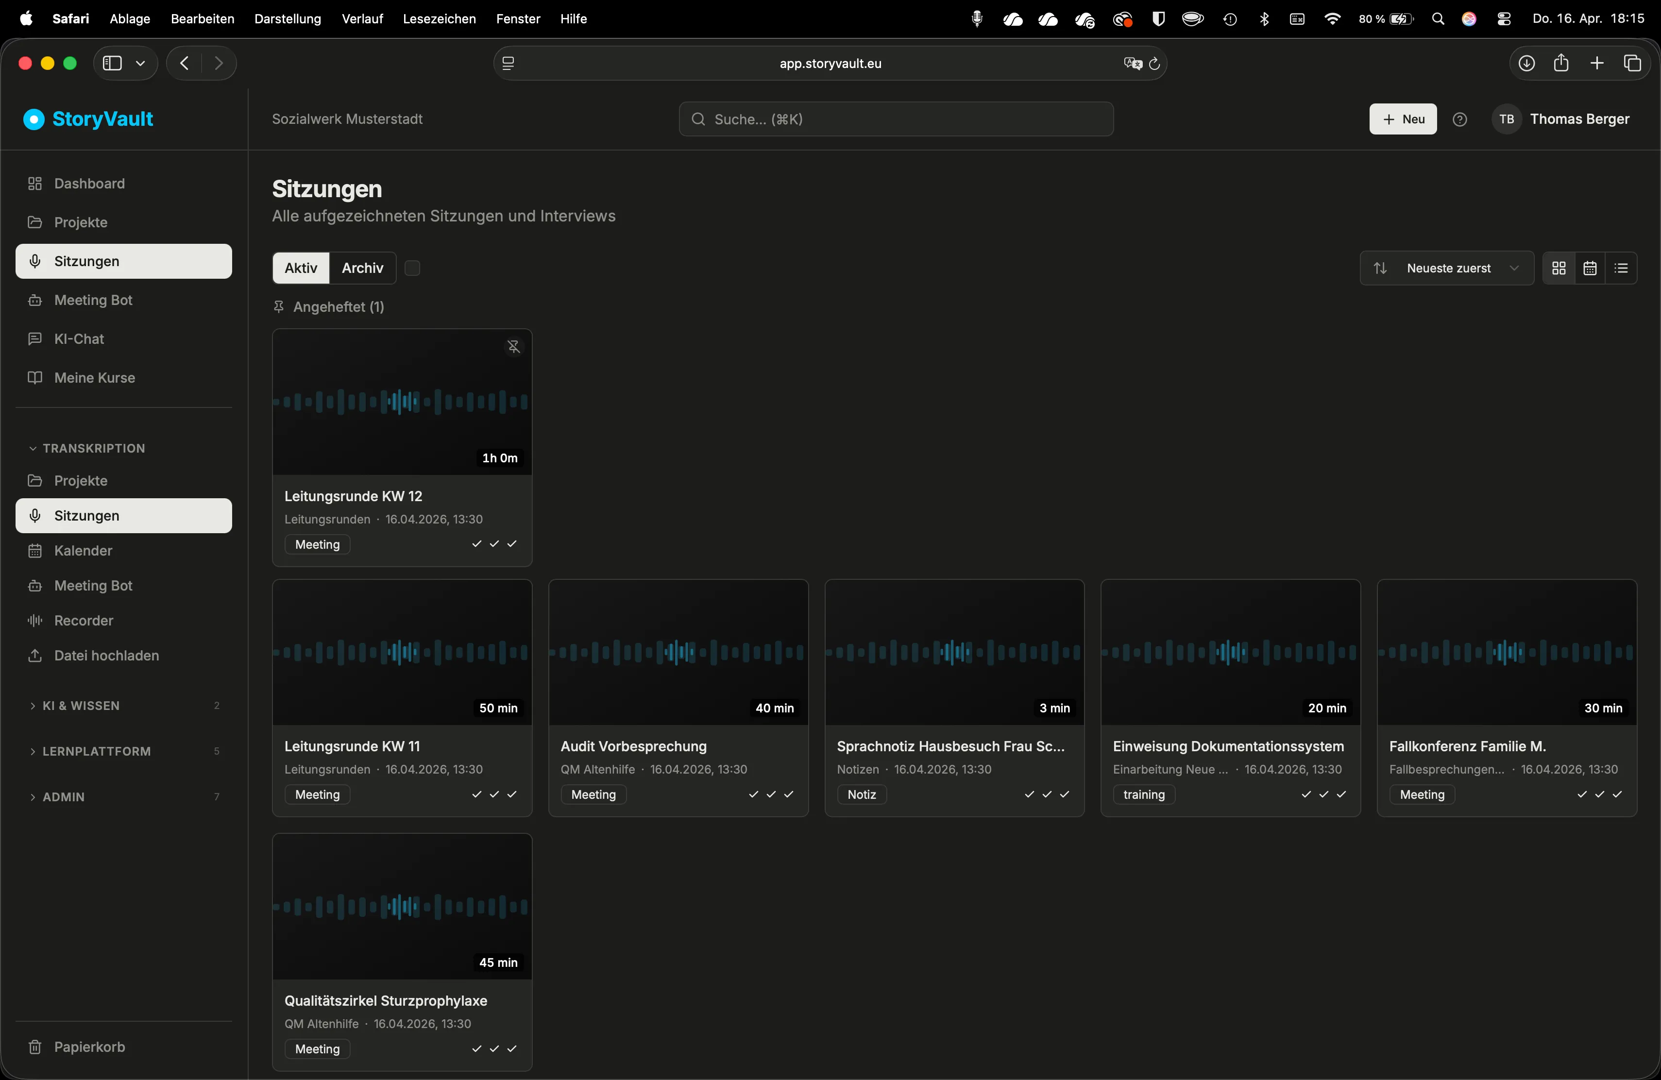
Task: Click 1h 0m duration on KW 12 card
Action: [500, 458]
